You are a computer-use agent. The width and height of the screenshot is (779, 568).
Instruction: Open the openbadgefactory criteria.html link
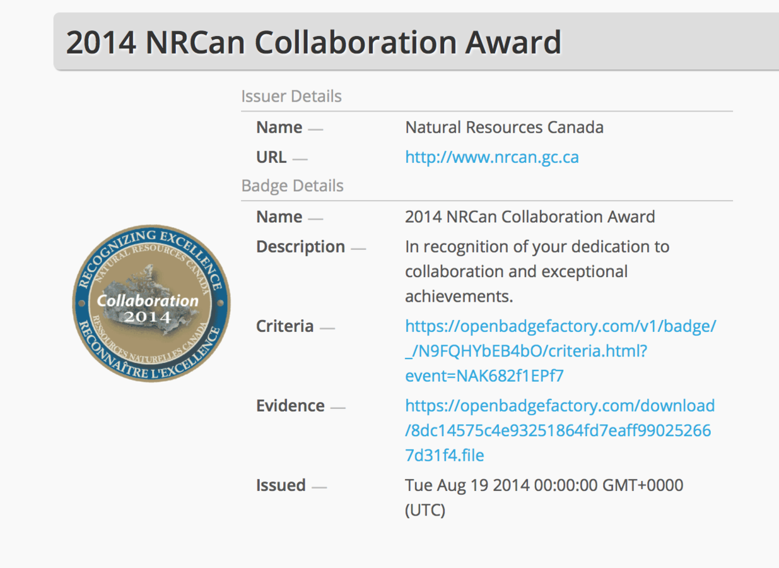point(561,351)
